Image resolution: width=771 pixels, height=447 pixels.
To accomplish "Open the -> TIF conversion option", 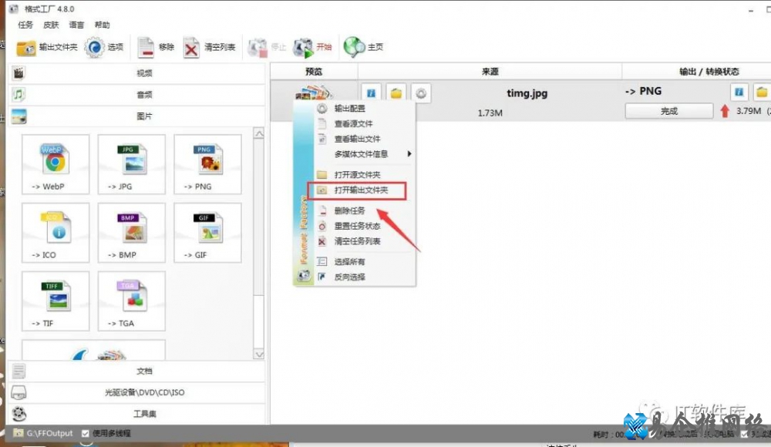I will pyautogui.click(x=55, y=301).
